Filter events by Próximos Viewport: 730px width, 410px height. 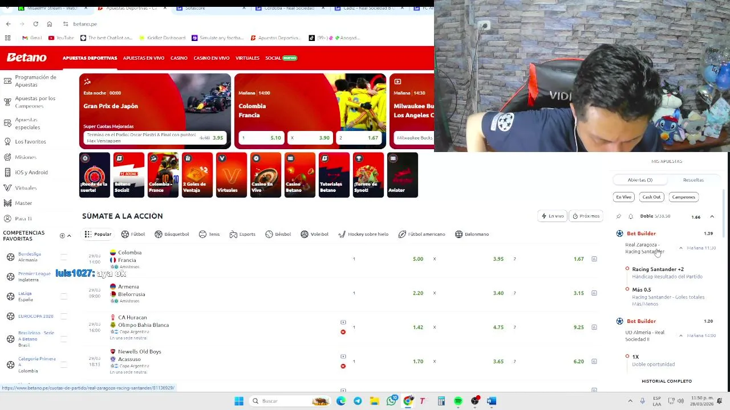pyautogui.click(x=586, y=216)
